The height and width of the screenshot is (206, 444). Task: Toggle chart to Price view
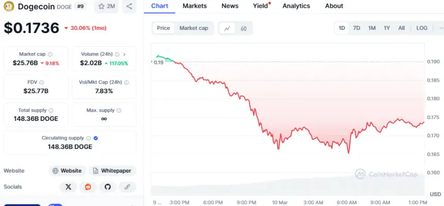[164, 28]
